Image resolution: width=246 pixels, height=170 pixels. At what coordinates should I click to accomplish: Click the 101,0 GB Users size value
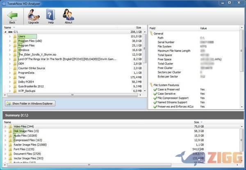[136, 36]
